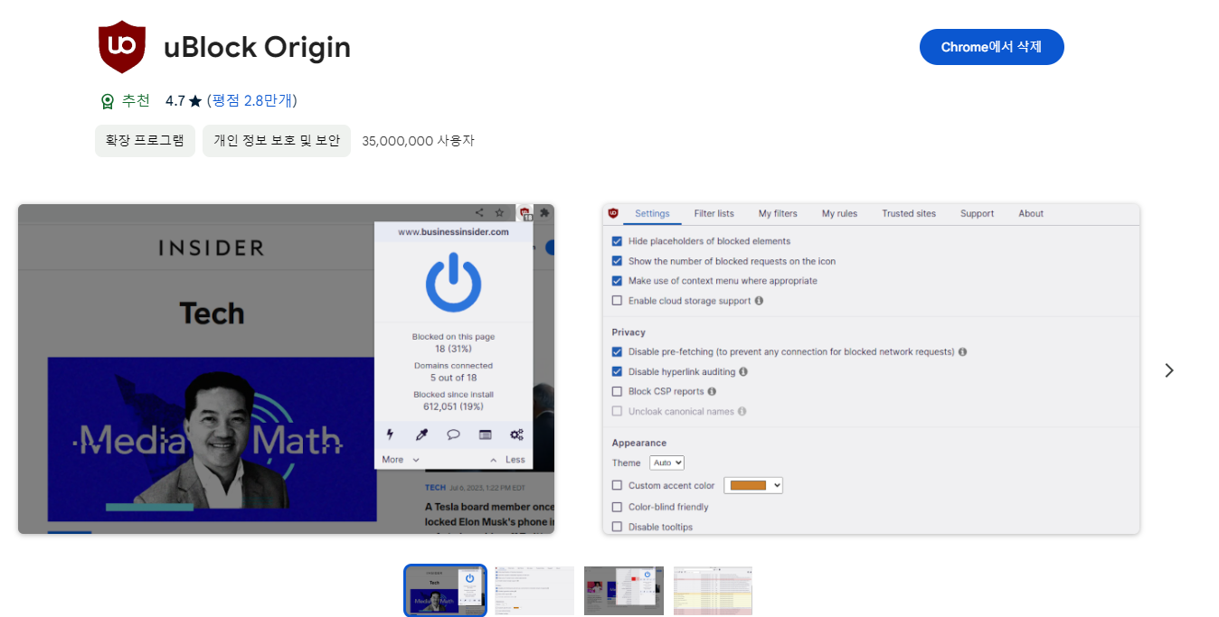
Task: Click the lightning bolt zapper icon
Action: coord(391,435)
